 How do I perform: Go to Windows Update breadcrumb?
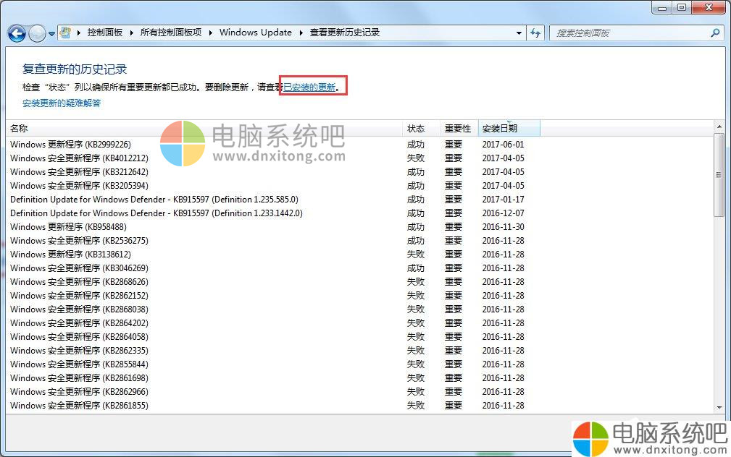[x=256, y=33]
